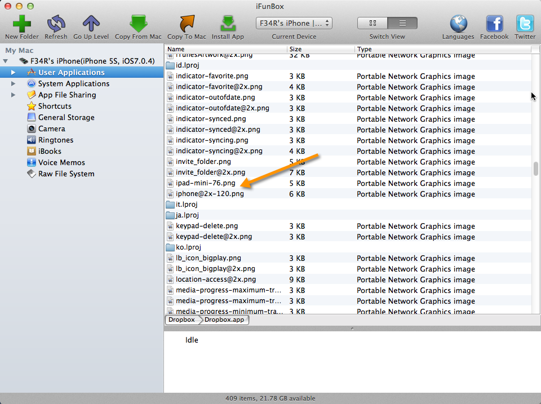Click the Refresh toolbar icon
The width and height of the screenshot is (541, 404).
[56, 24]
